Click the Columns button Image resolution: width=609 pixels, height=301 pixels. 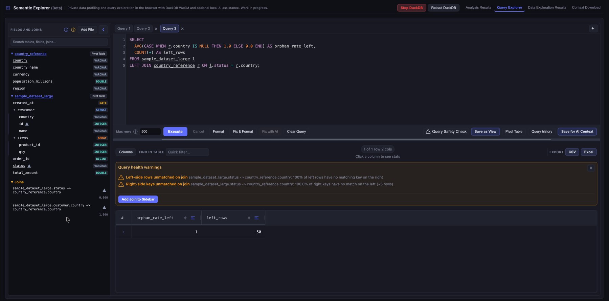[126, 152]
